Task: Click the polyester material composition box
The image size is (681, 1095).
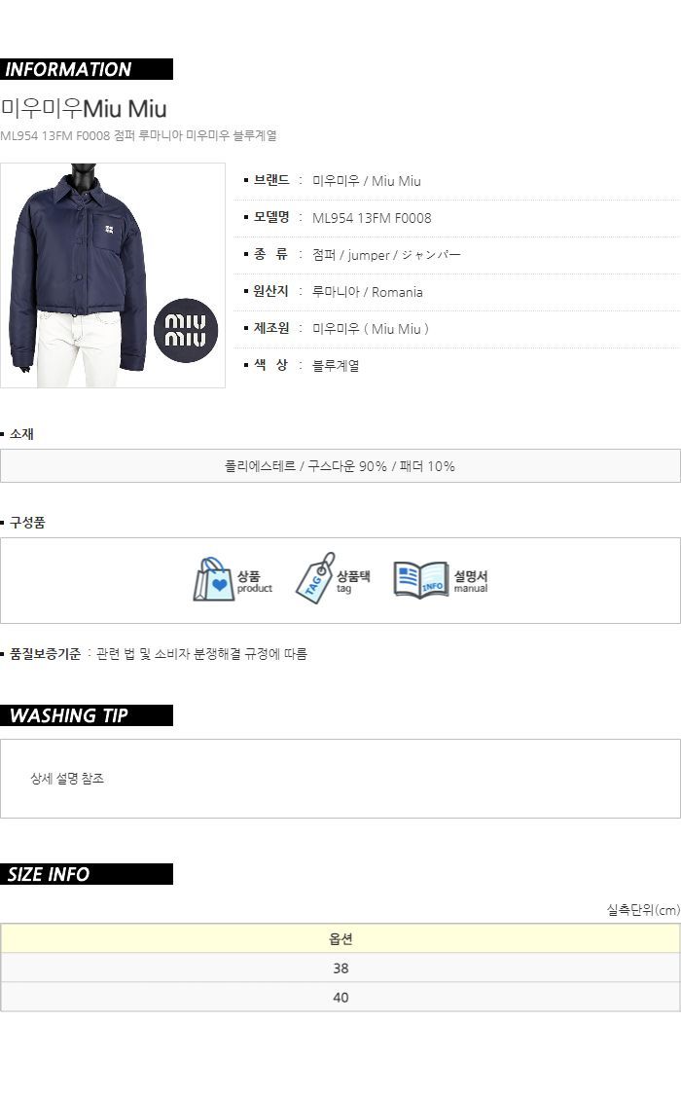Action: tap(340, 466)
